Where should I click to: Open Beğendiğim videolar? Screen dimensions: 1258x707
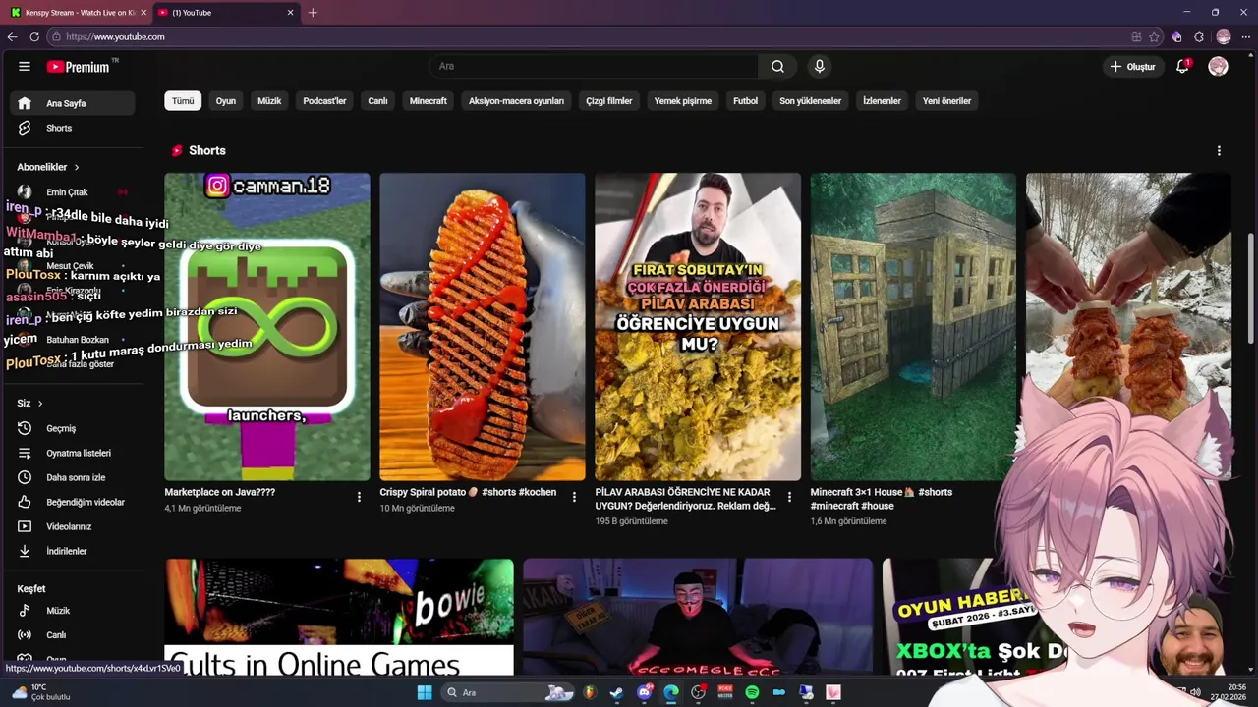[73, 502]
